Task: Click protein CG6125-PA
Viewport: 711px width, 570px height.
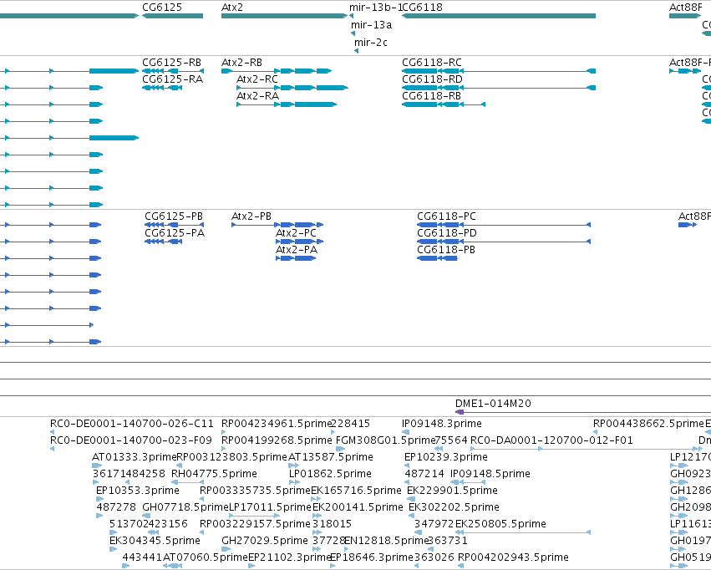Action: click(163, 242)
